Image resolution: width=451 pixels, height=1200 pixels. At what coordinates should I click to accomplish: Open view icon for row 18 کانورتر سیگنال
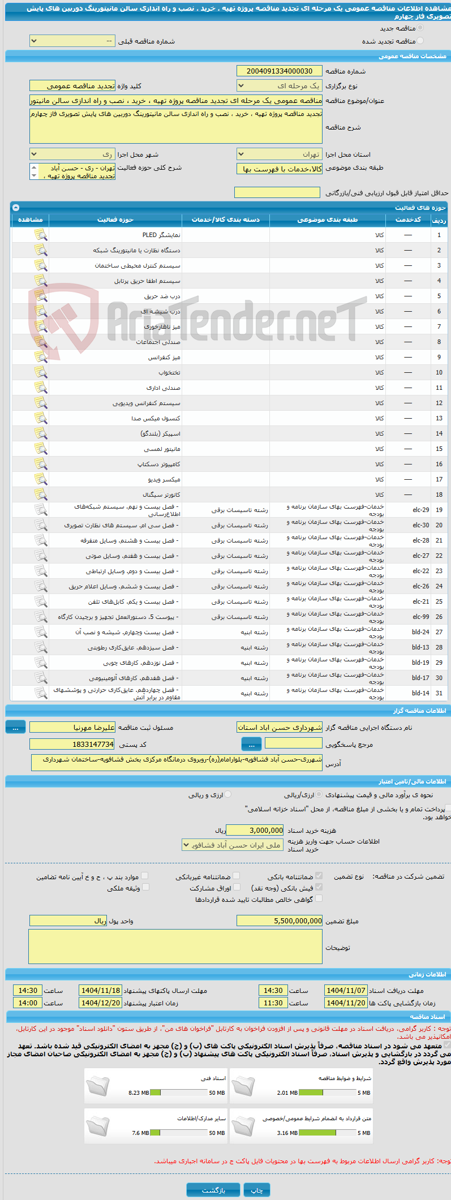coord(41,494)
